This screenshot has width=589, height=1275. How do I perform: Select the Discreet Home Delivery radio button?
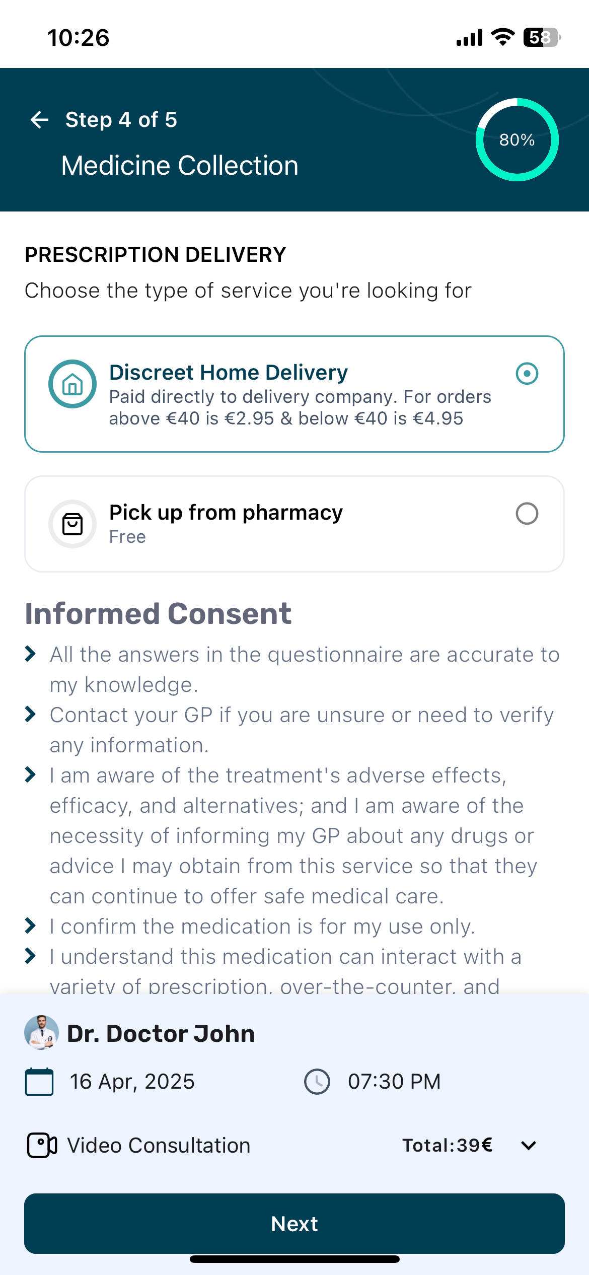click(x=527, y=374)
